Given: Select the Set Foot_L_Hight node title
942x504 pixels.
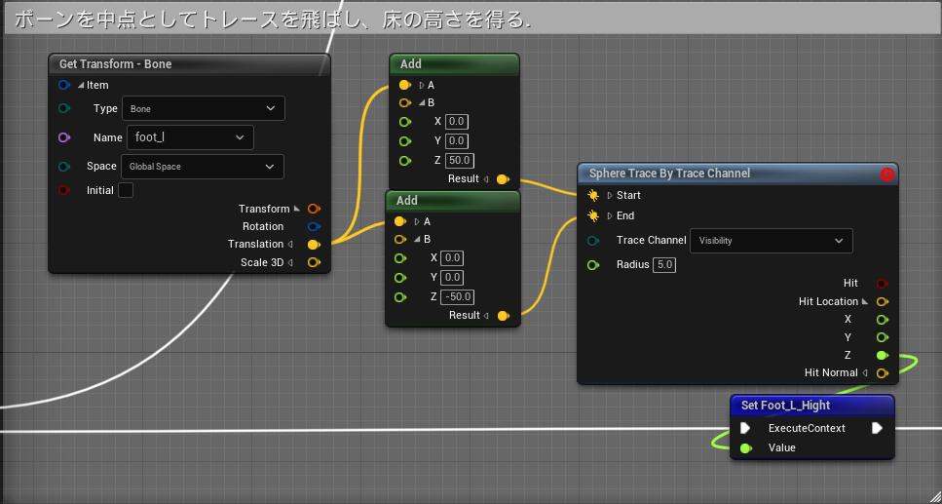Looking at the screenshot, I should point(785,406).
